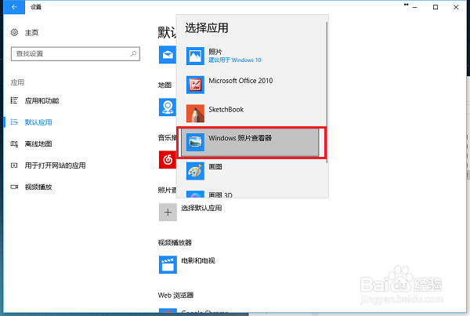
Task: Open 视频播放 settings page
Action: click(x=38, y=187)
